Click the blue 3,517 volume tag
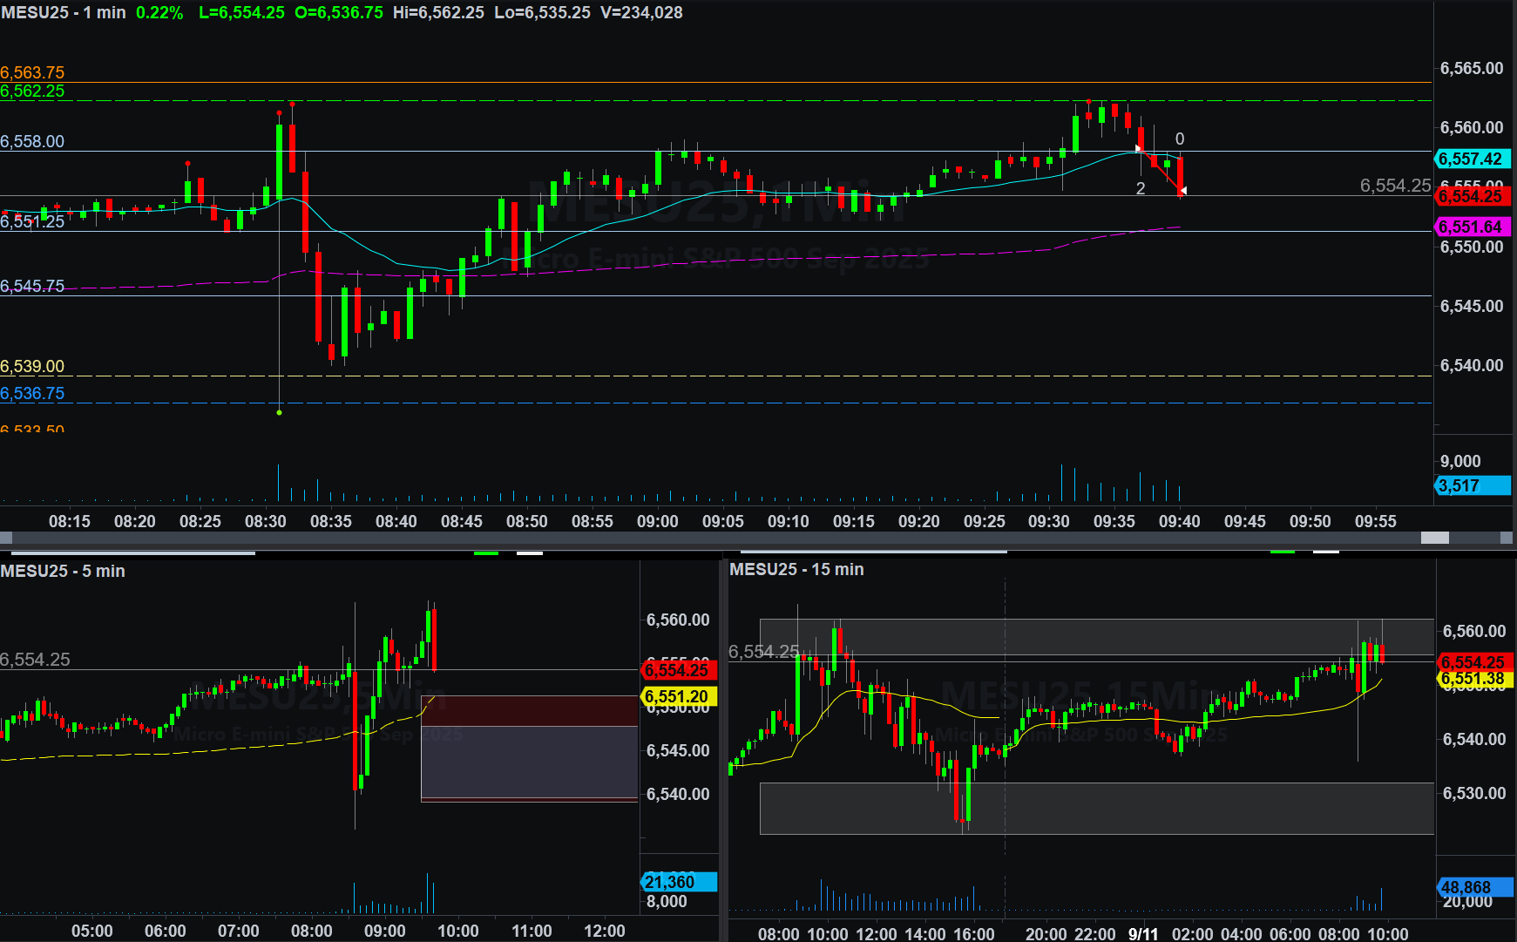Screen dimensions: 1517x942 point(1471,485)
